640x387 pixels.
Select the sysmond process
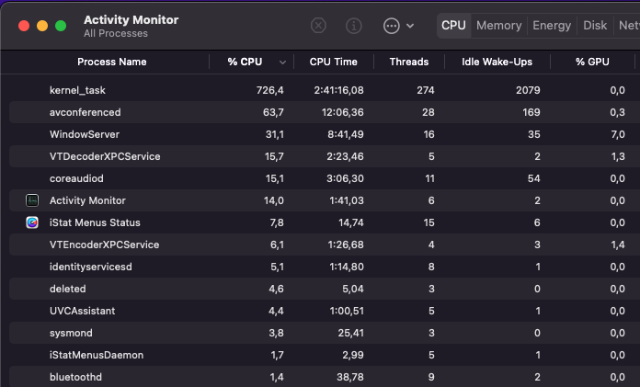(71, 333)
